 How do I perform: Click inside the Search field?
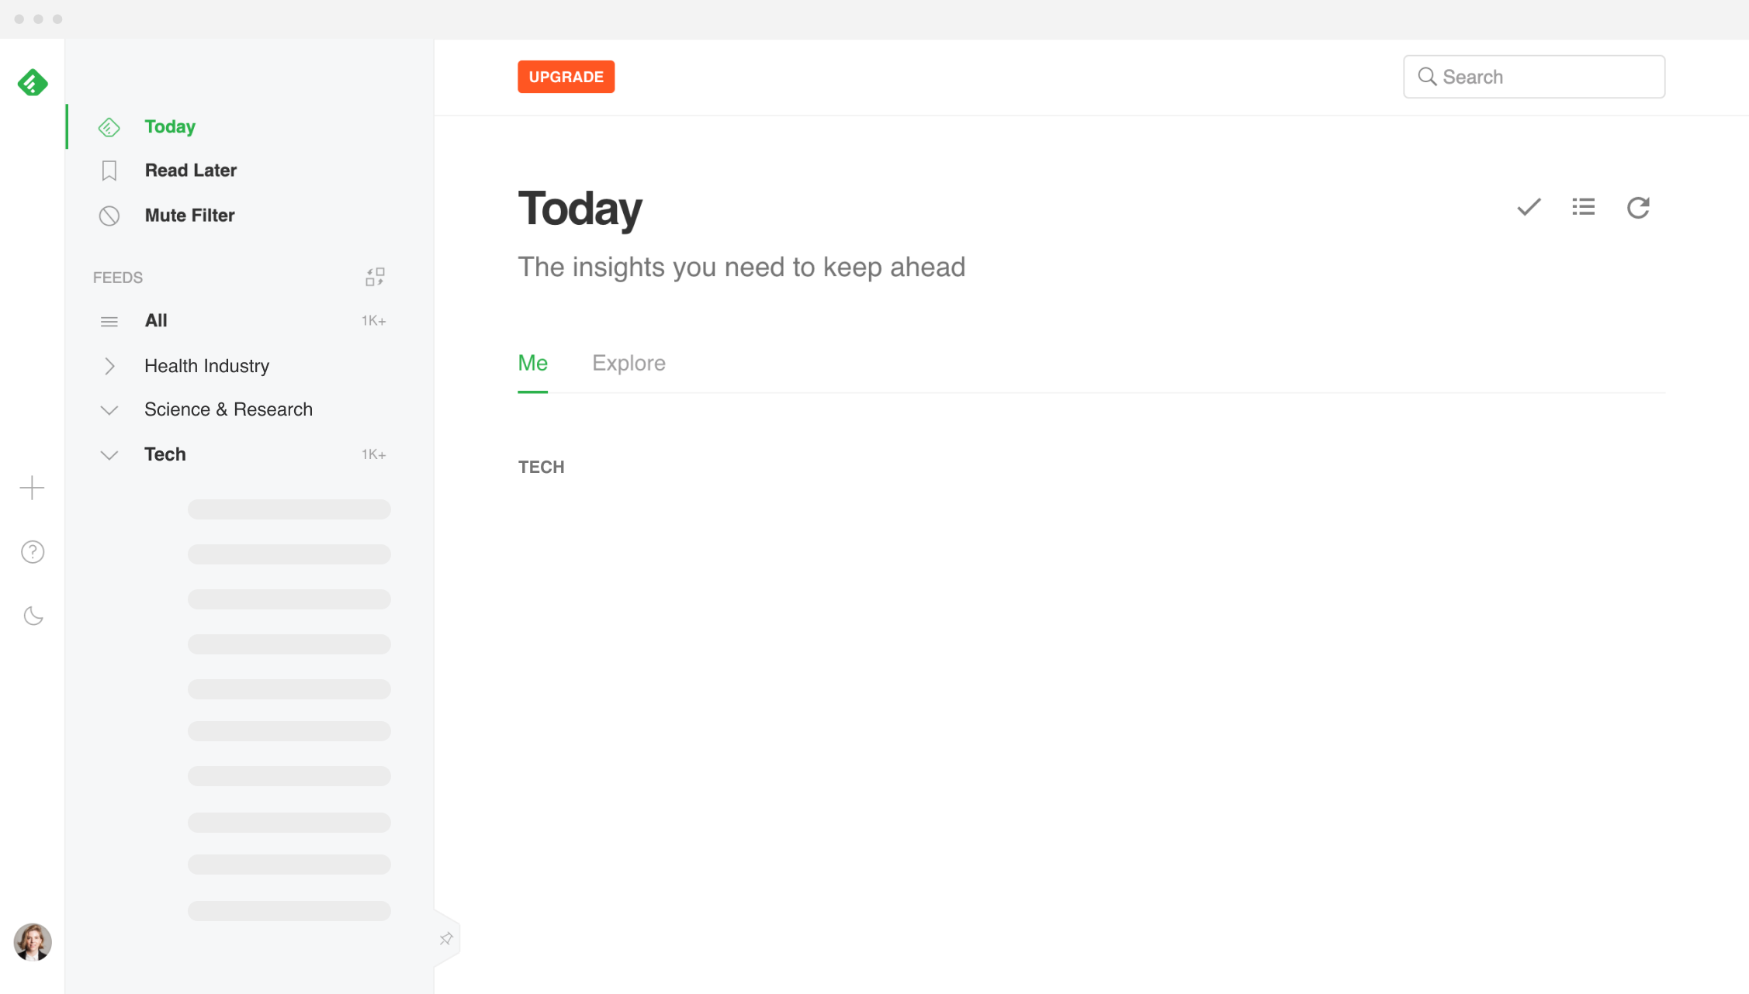coord(1534,76)
